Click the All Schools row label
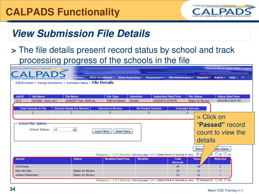 22,167
